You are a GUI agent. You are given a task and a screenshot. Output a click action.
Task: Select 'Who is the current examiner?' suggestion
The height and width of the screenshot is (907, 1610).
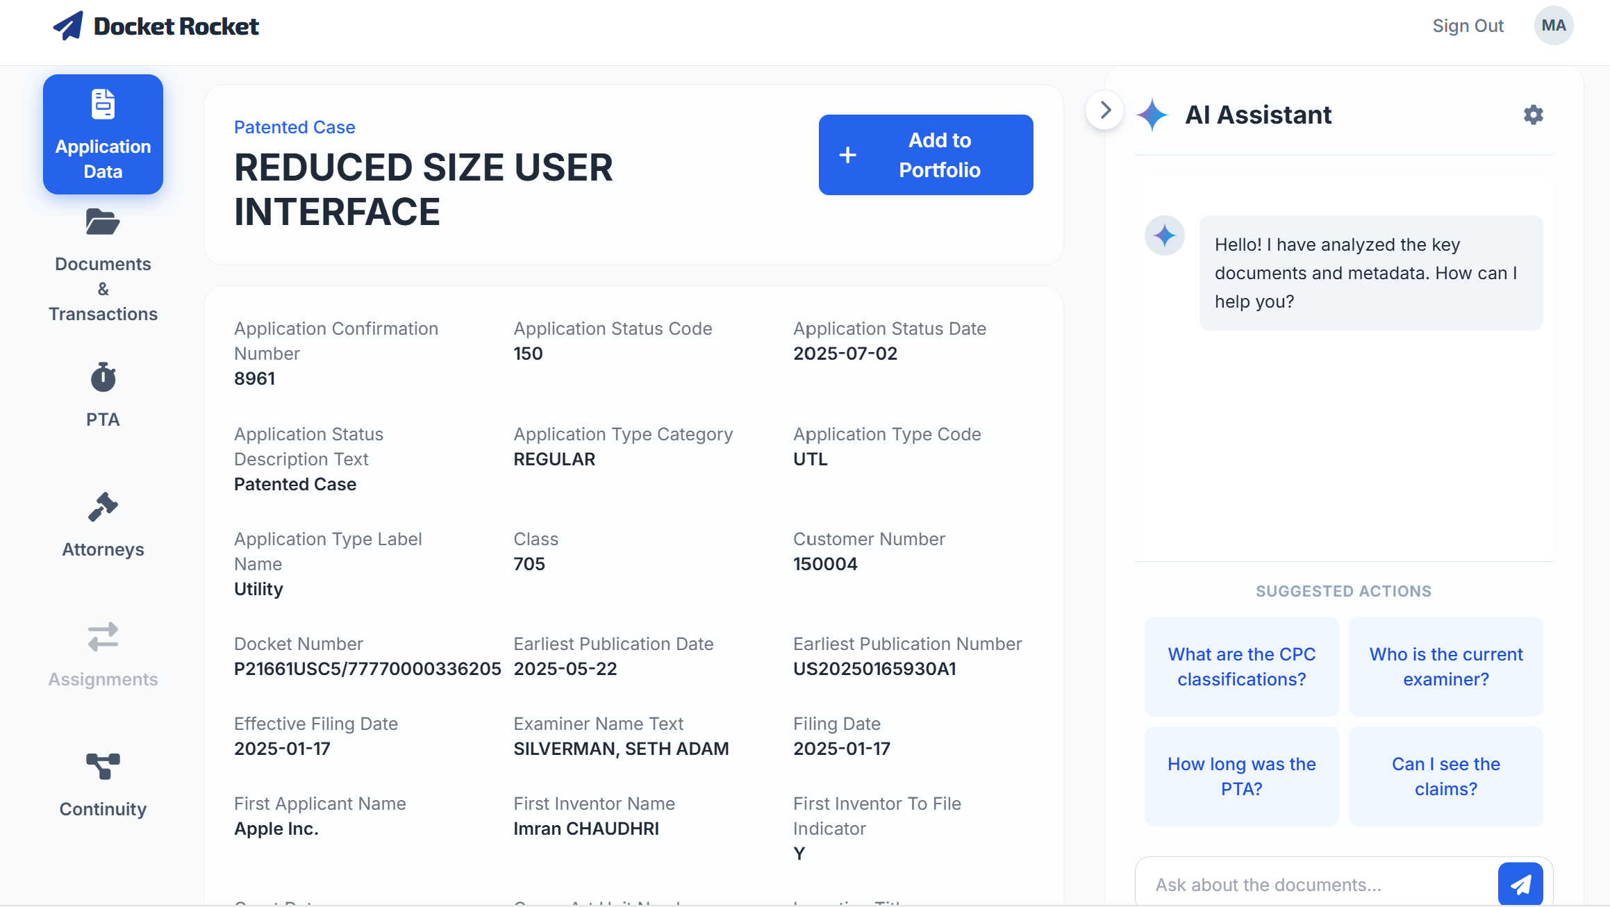1445,667
